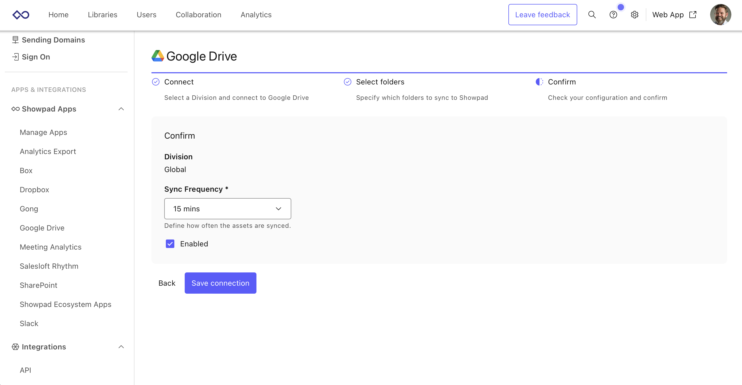Uncheck the Enabled checkbox

click(170, 244)
